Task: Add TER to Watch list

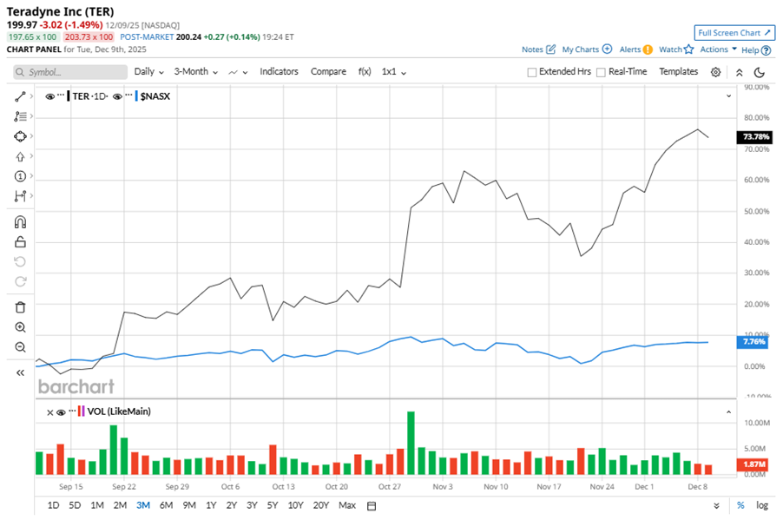Action: [676, 49]
